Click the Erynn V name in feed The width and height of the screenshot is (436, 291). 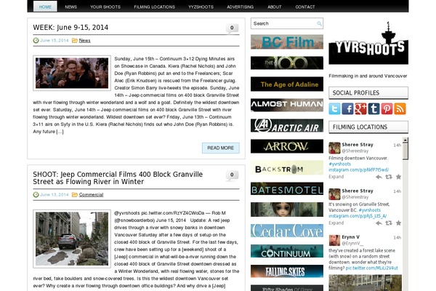pyautogui.click(x=350, y=237)
